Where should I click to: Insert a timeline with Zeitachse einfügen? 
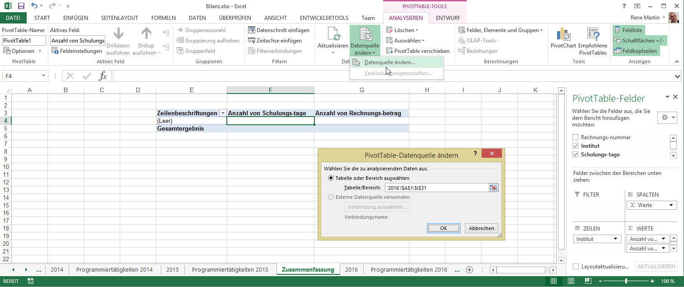pyautogui.click(x=275, y=41)
